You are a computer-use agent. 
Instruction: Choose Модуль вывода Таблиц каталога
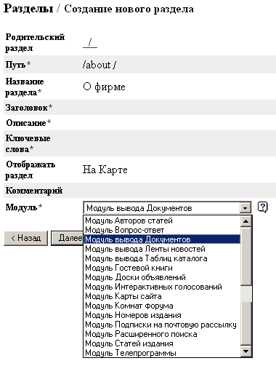(162, 258)
